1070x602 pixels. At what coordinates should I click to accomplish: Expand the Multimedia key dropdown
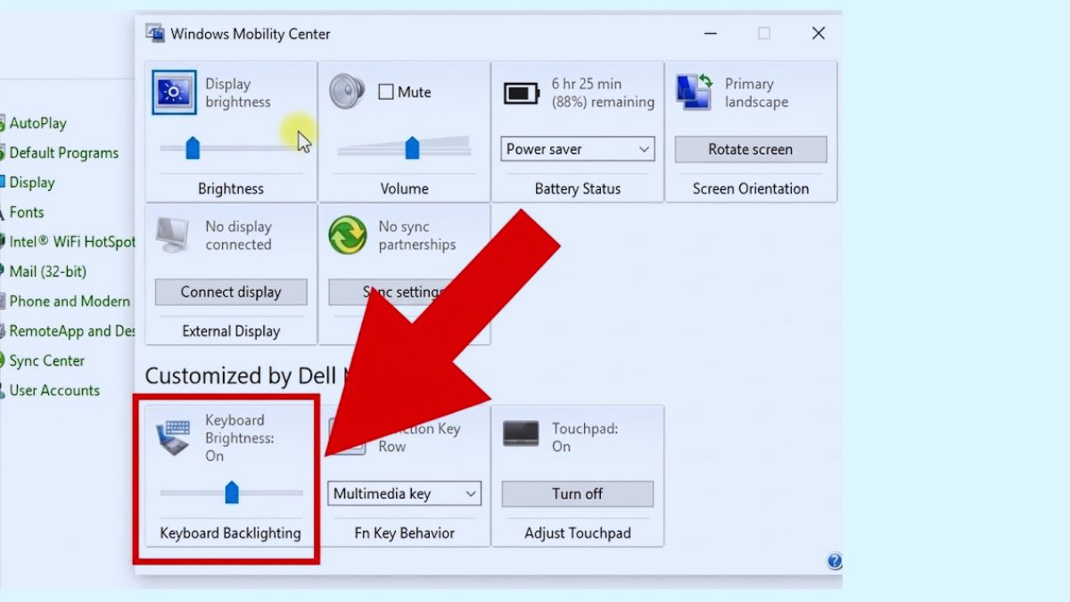(x=405, y=493)
